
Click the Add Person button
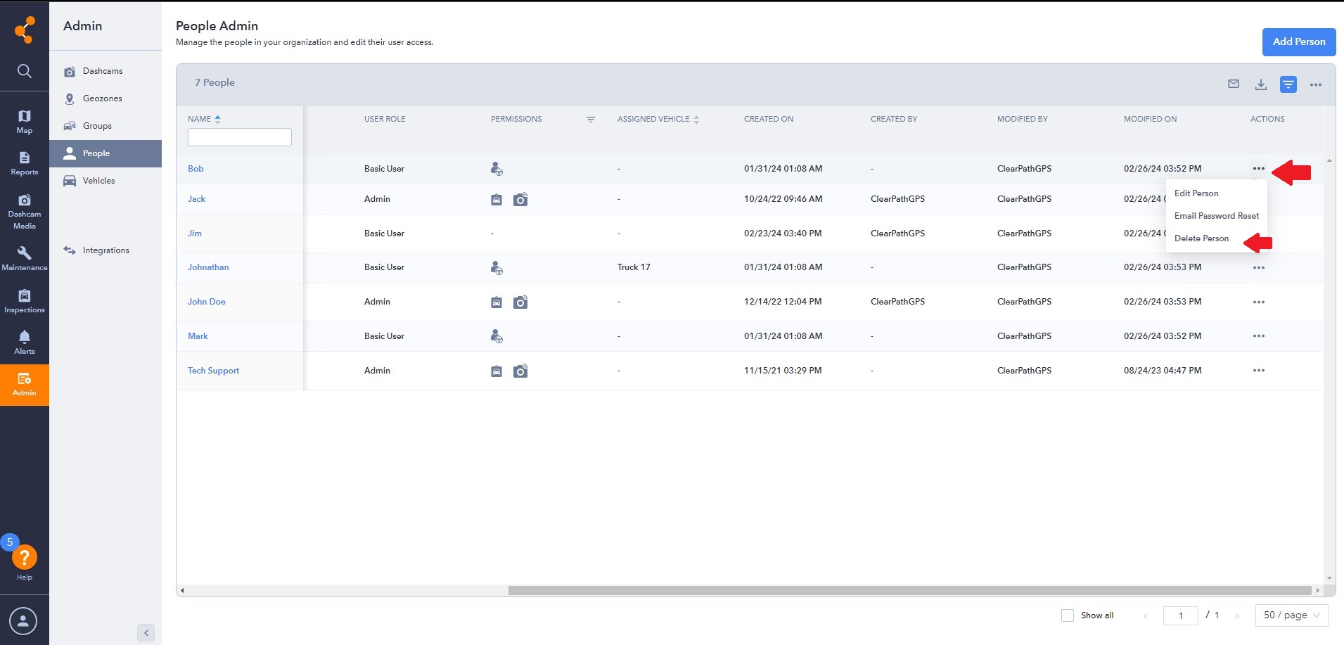pyautogui.click(x=1299, y=41)
